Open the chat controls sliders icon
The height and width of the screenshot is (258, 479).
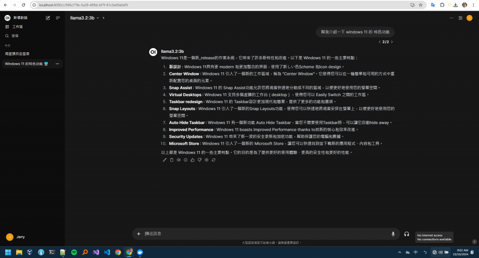pos(460,18)
